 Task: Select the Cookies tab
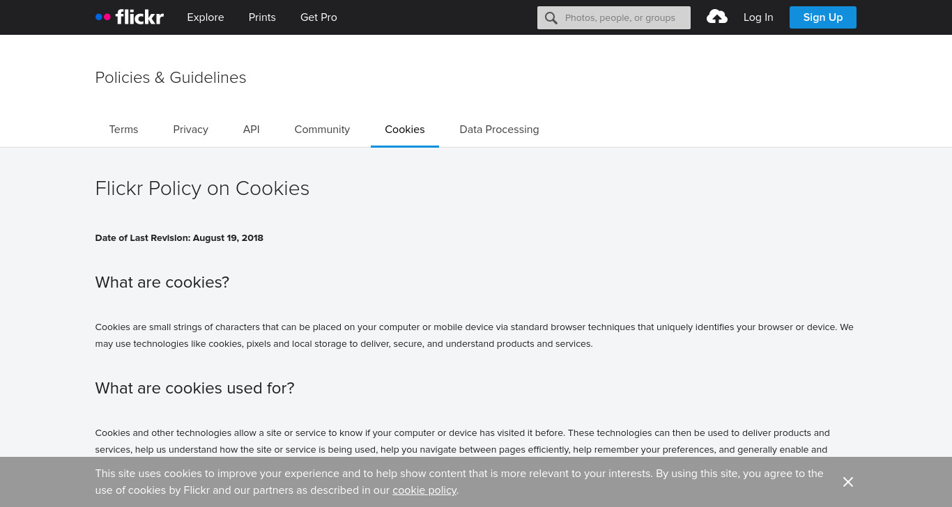pos(405,130)
